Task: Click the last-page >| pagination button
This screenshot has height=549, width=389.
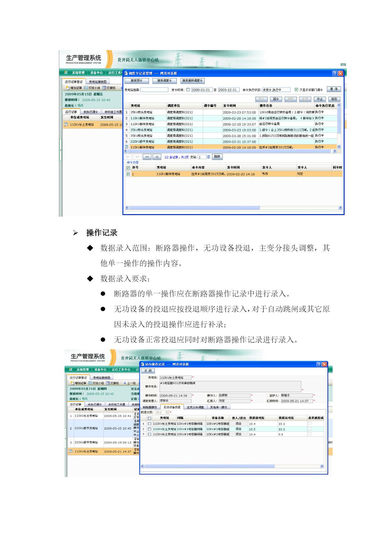Action: (x=157, y=157)
